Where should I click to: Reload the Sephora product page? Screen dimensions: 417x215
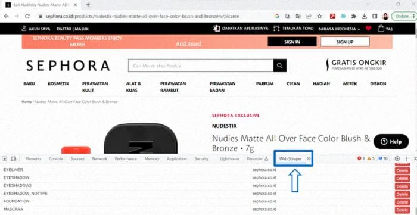tap(27, 17)
